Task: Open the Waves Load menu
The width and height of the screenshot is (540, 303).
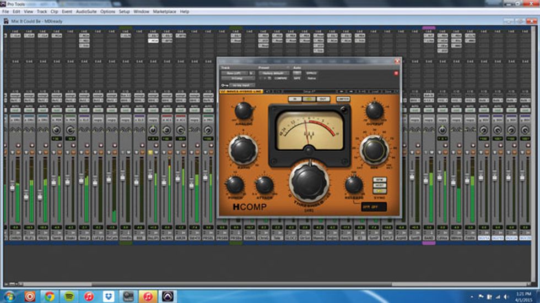Action: pyautogui.click(x=376, y=91)
